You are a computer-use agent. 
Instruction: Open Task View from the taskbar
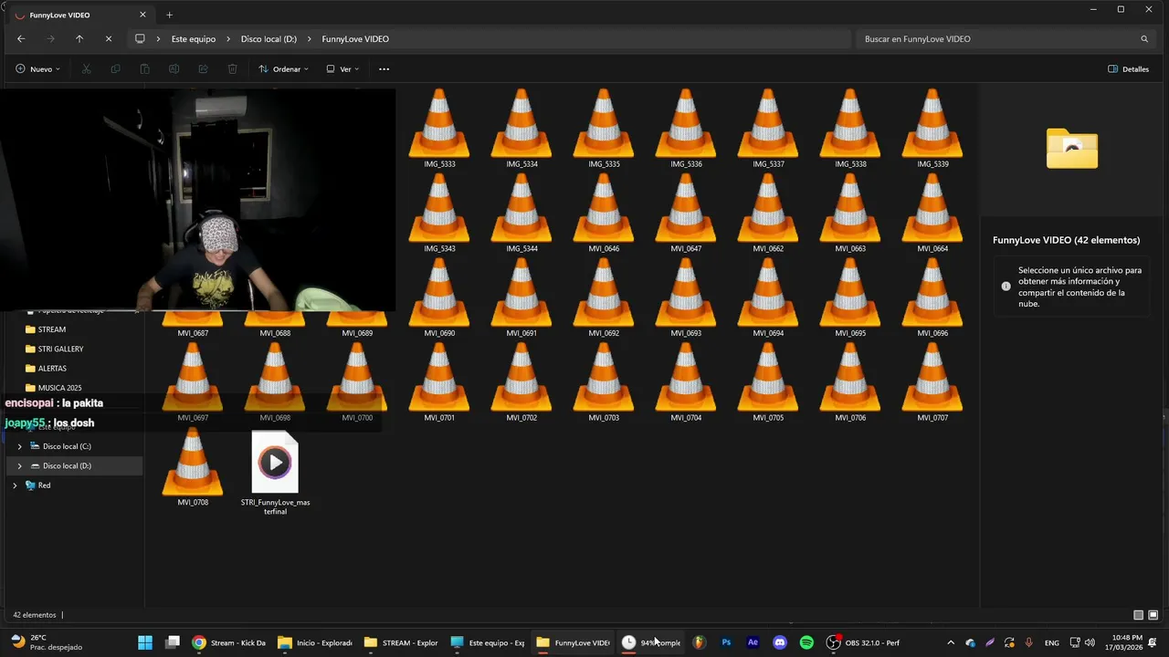point(173,642)
